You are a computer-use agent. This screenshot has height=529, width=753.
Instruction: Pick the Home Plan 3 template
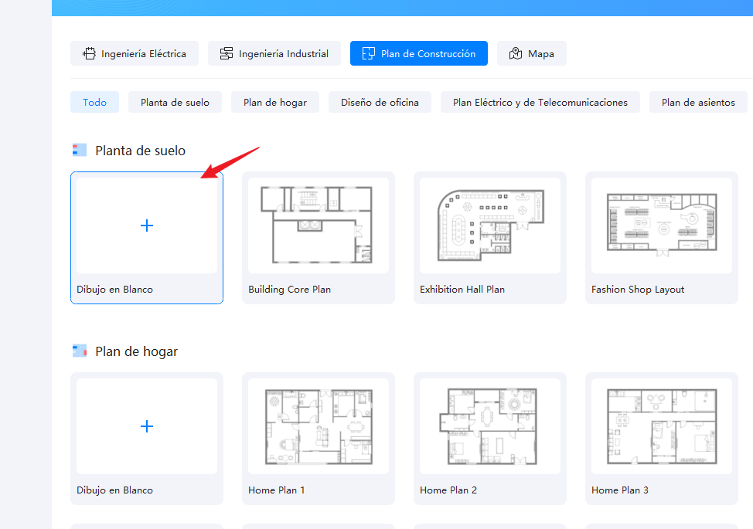662,426
